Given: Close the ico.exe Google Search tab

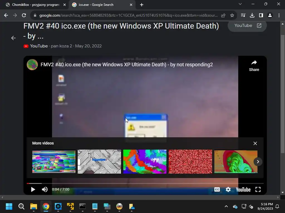Looking at the screenshot, I should click(x=131, y=5).
